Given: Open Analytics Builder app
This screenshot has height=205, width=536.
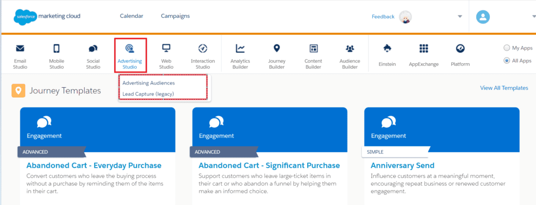Looking at the screenshot, I should pyautogui.click(x=240, y=56).
